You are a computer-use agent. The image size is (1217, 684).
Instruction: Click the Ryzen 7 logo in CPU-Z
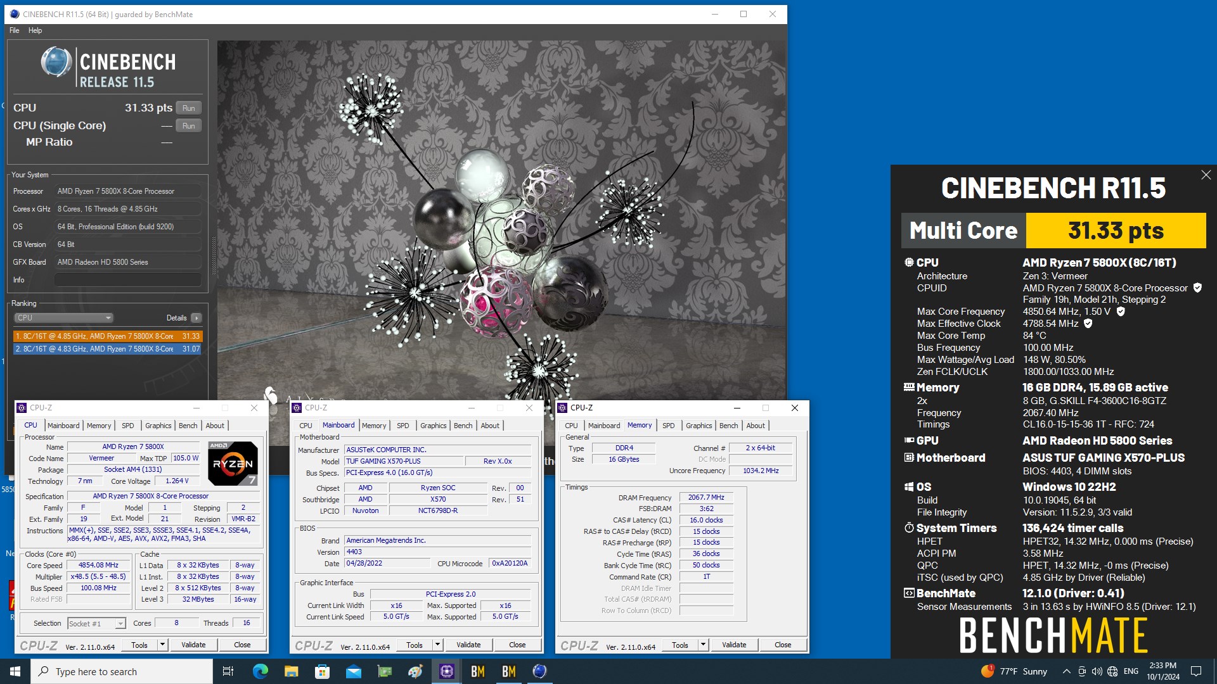pyautogui.click(x=233, y=463)
